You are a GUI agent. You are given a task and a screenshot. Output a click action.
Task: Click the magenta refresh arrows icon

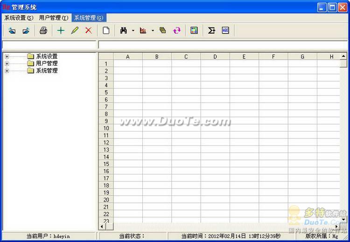(176, 30)
